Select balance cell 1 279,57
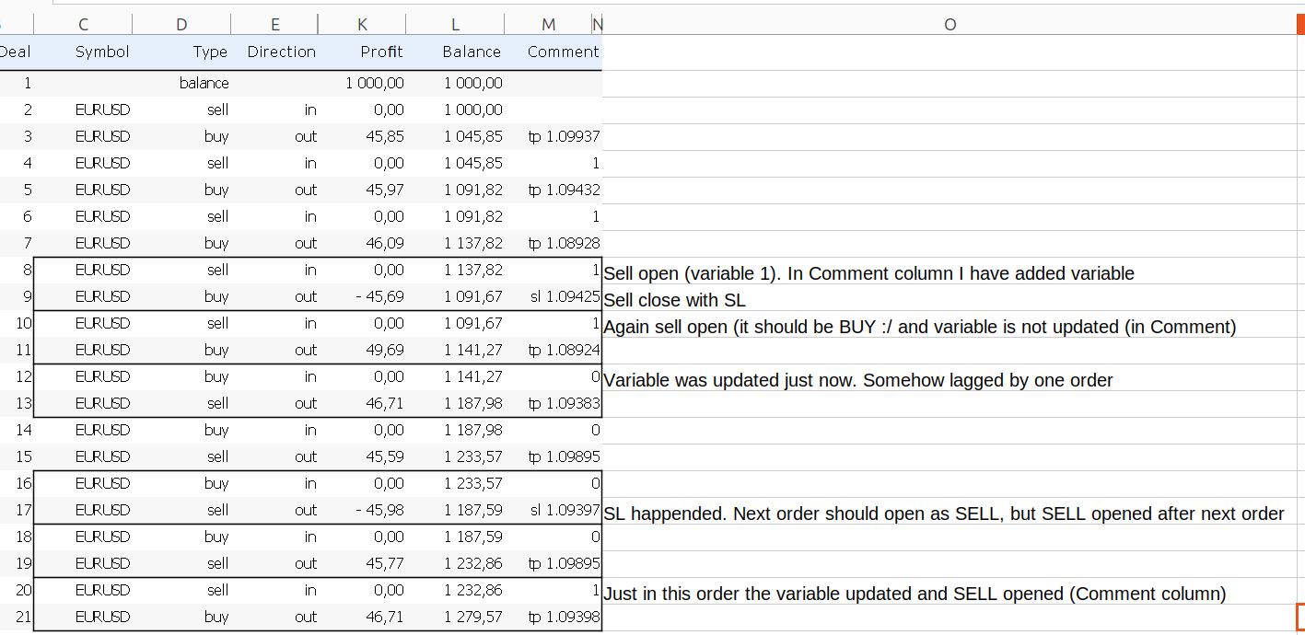The image size is (1305, 635). coord(473,617)
